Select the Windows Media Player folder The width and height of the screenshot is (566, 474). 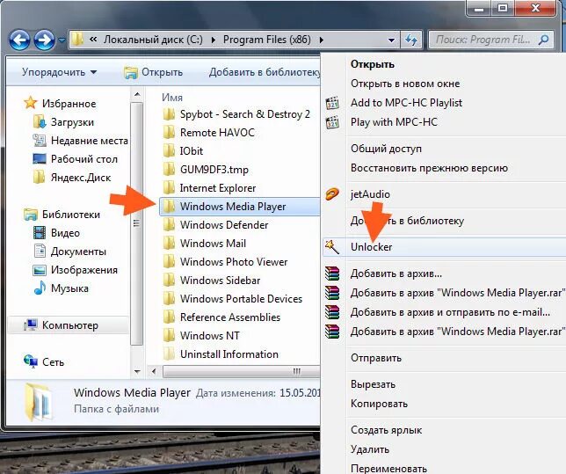[x=239, y=207]
